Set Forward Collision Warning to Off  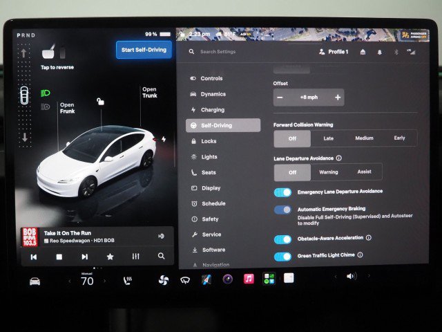(292, 138)
